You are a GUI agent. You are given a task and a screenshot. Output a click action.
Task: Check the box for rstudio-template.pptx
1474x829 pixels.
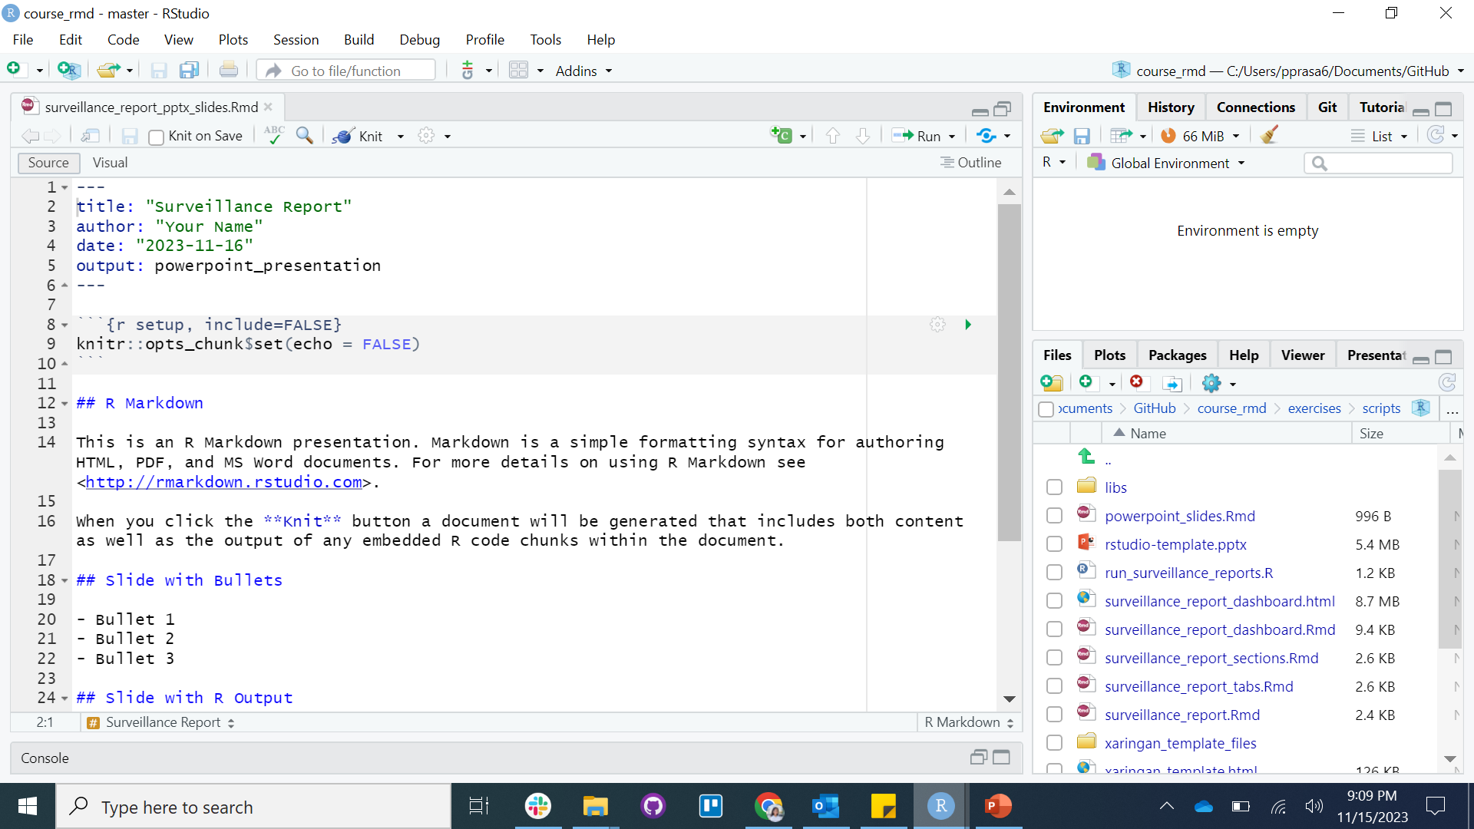1054,544
